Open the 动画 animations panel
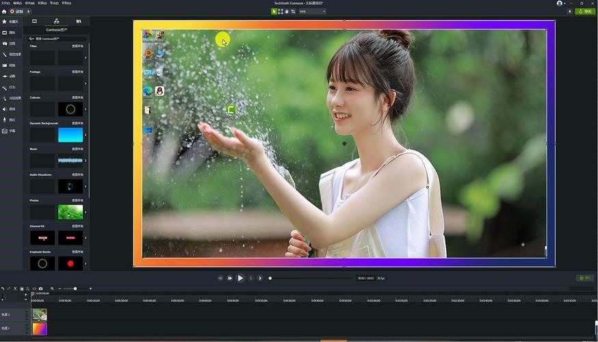 (9, 76)
